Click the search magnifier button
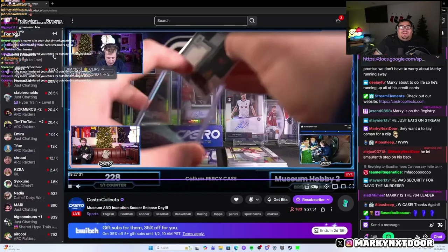This screenshot has height=252, width=448. point(252,21)
